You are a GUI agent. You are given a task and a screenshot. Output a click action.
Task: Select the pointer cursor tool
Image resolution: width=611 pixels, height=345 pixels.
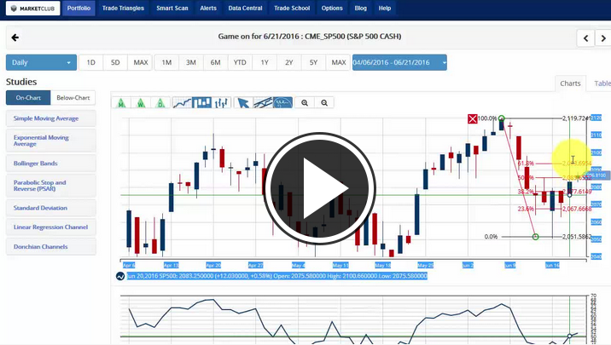pos(243,103)
